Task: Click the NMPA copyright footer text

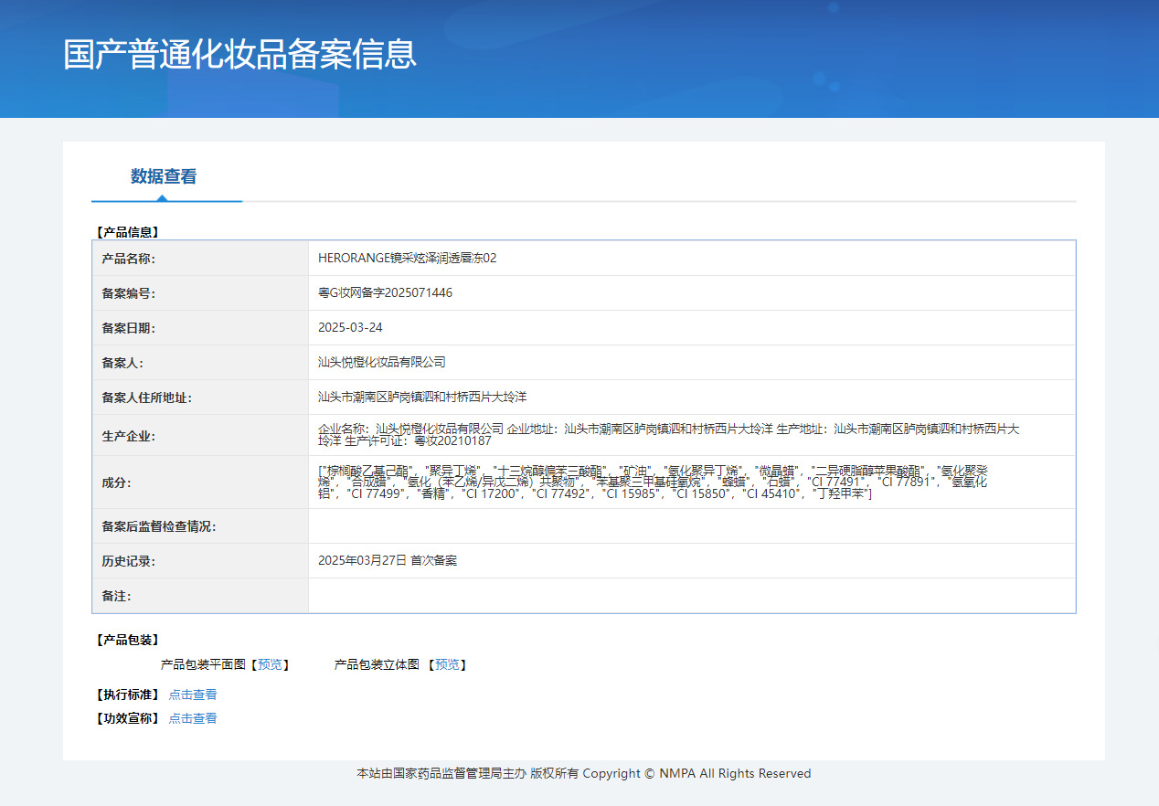Action: click(583, 774)
